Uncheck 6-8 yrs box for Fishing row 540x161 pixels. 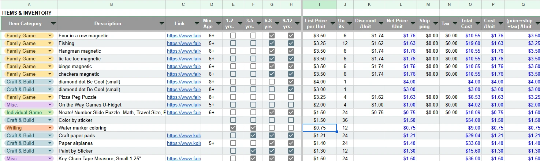(272, 43)
